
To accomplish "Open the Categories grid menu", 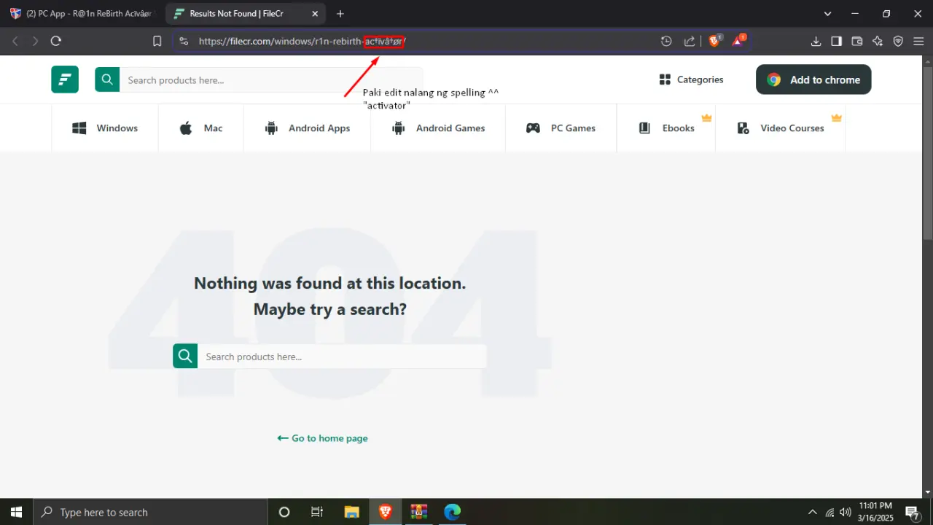I will [x=691, y=79].
